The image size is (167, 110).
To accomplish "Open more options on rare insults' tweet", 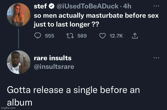I will tap(156, 58).
